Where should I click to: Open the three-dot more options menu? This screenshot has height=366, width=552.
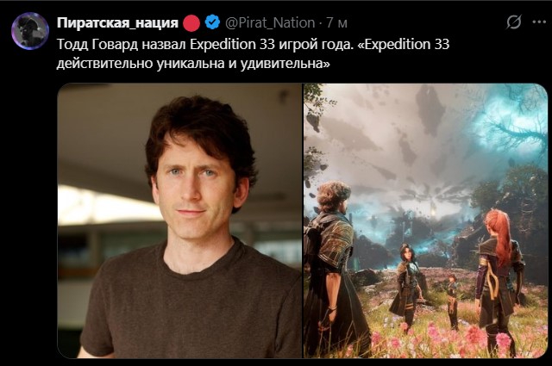coord(539,22)
